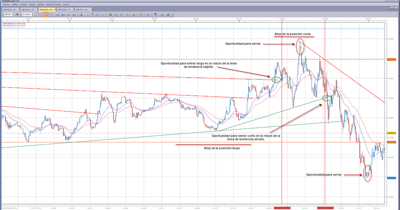
Task: Click the yellow marker at 06:00 on time ruler
Action: [x=282, y=21]
